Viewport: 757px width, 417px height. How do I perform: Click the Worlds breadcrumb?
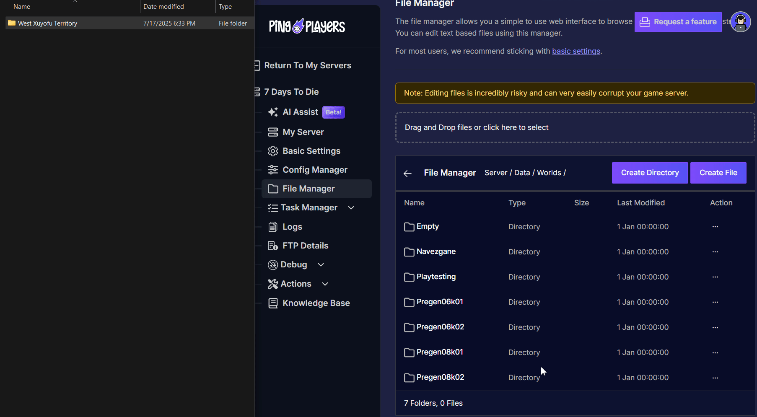549,173
